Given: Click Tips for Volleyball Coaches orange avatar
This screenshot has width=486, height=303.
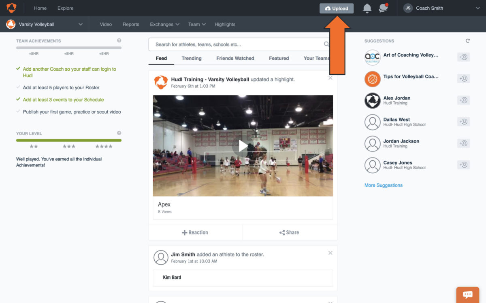Looking at the screenshot, I should click(373, 79).
